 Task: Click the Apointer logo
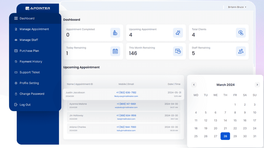pyautogui.click(x=38, y=8)
